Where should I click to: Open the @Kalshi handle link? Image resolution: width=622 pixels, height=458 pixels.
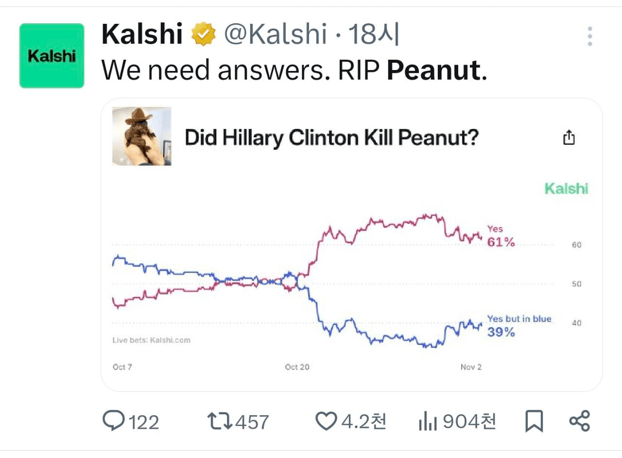pyautogui.click(x=275, y=35)
